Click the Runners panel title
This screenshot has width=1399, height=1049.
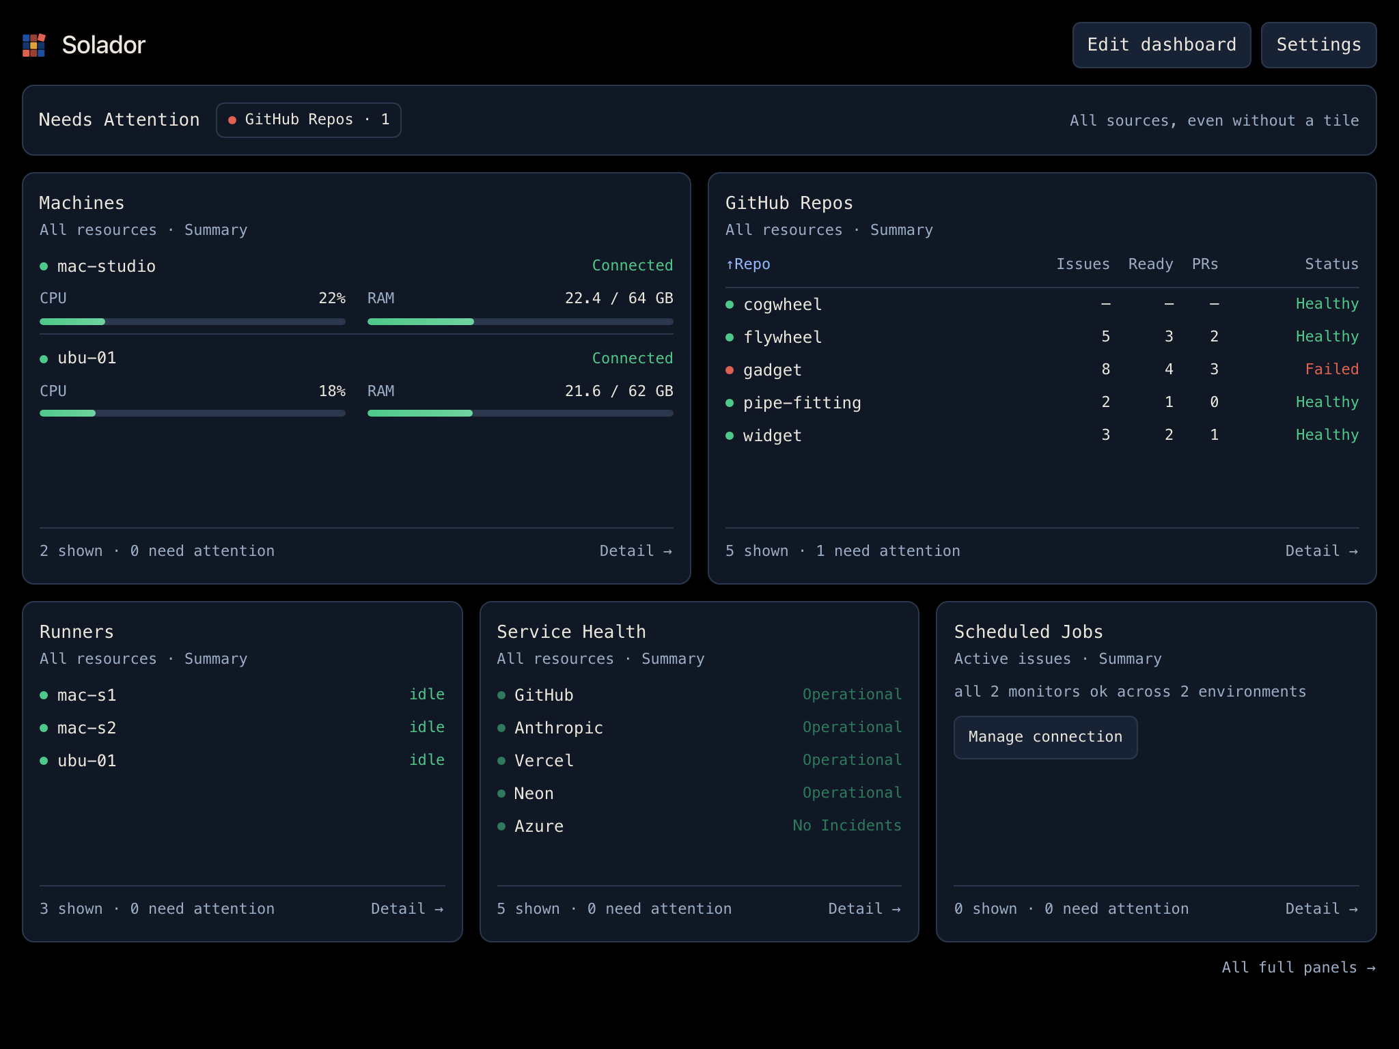[x=77, y=632]
